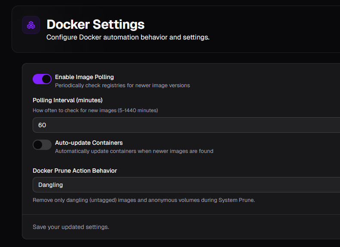
Task: Click the Docker Settings heading
Action: (x=95, y=24)
